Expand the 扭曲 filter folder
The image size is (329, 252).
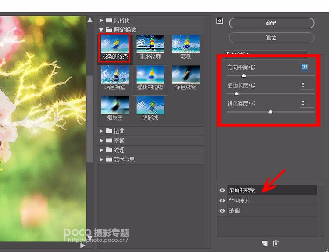pyautogui.click(x=101, y=131)
